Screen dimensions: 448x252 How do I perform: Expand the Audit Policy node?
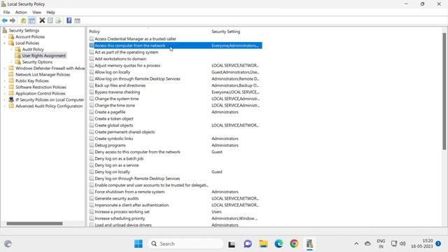pos(11,50)
